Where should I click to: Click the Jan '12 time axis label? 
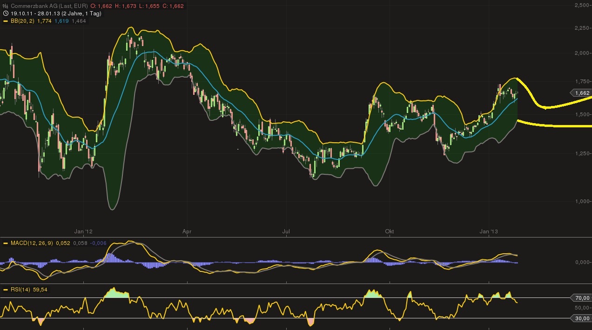pyautogui.click(x=84, y=231)
